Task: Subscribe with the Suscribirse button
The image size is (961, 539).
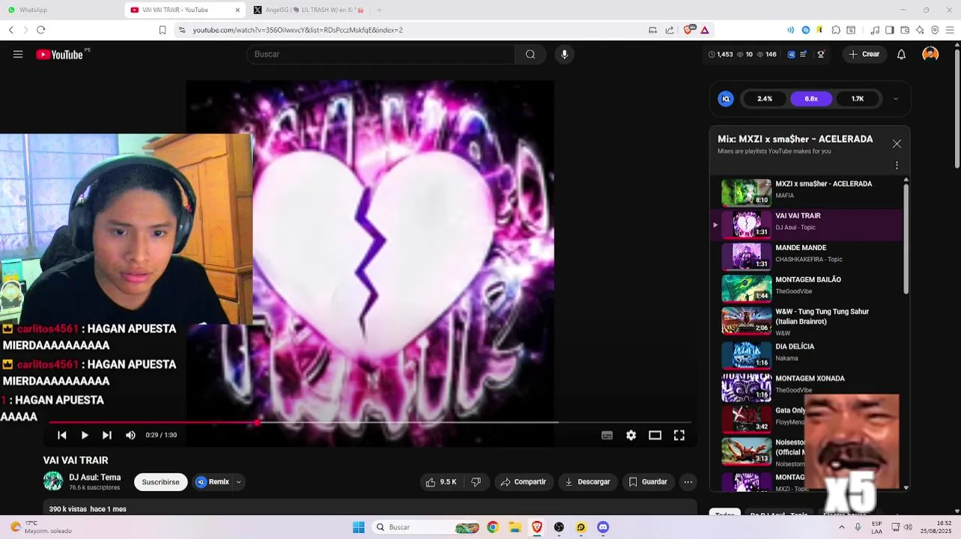Action: 161,482
